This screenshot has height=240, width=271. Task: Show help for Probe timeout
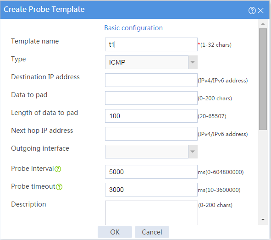tap(59, 187)
